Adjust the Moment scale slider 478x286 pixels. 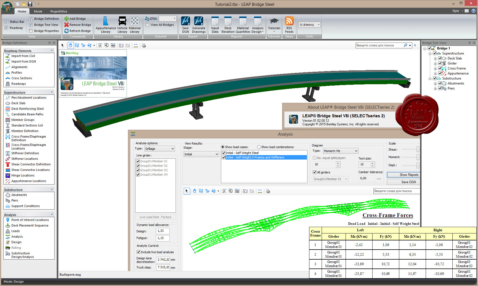click(418, 157)
